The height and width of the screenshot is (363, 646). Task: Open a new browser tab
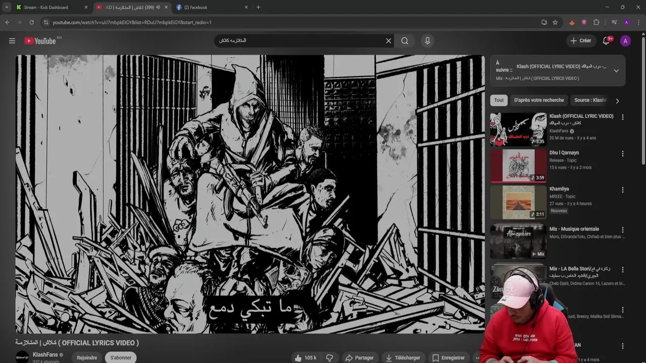258,7
